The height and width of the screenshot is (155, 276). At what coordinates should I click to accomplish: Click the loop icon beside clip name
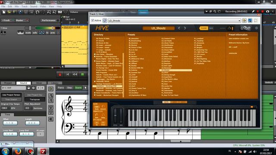33,88
